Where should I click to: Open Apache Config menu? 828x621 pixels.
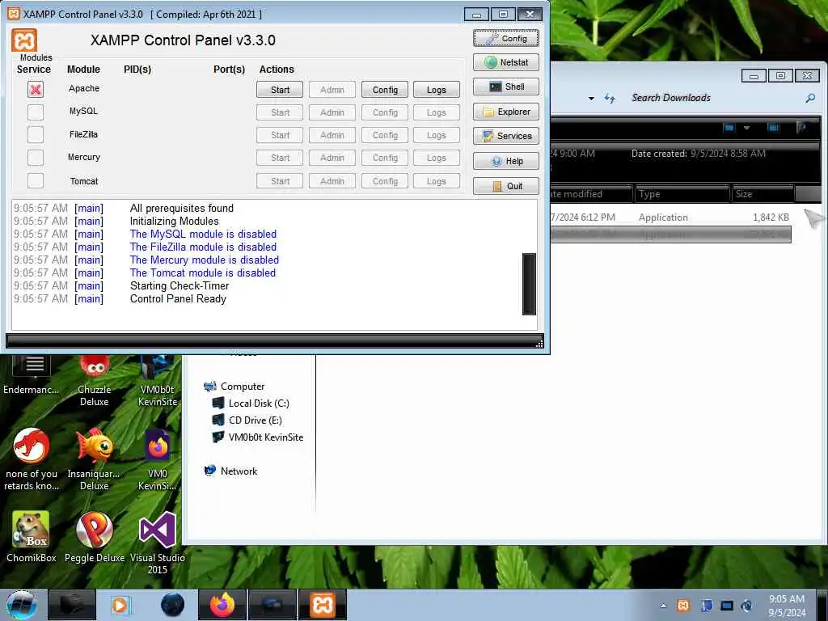tap(385, 90)
